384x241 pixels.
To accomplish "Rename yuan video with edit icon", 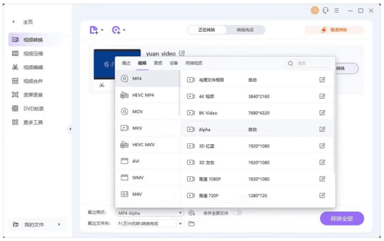I will point(182,53).
